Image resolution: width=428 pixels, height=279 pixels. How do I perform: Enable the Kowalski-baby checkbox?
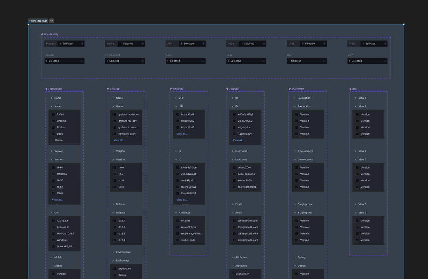[115, 134]
